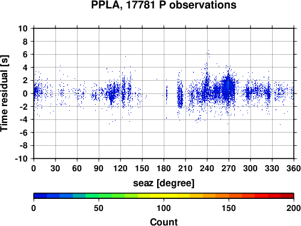The width and height of the screenshot is (301, 226).
Task: Click the x-axis tick label 0
Action: pos(34,168)
